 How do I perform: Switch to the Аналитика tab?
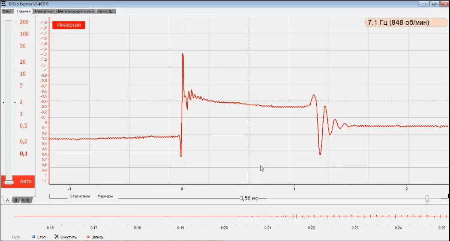point(43,11)
